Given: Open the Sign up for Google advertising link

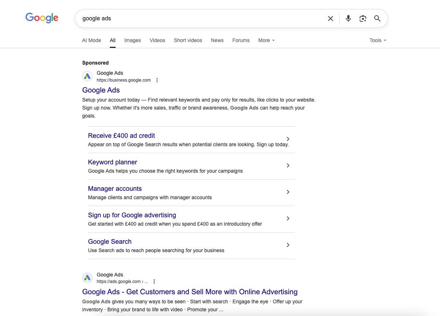Looking at the screenshot, I should [132, 215].
